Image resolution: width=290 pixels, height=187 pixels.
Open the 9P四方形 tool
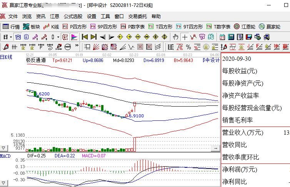coord(103,27)
